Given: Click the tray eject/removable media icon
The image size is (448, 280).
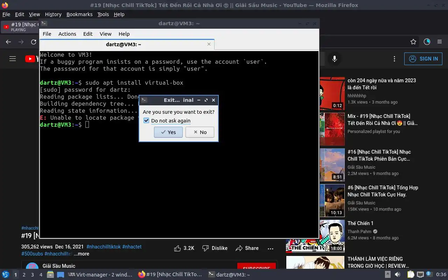Looking at the screenshot, I should pyautogui.click(x=388, y=275).
